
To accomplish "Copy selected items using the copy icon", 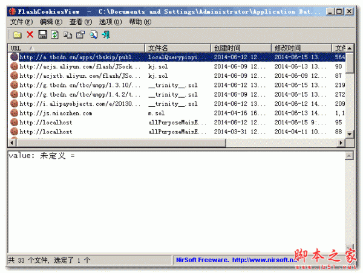I will (68, 35).
